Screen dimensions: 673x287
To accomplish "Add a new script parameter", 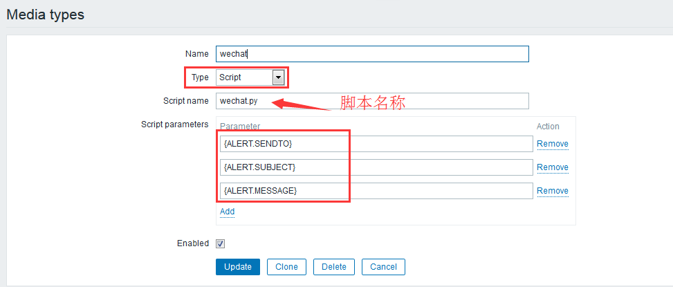I will [227, 212].
